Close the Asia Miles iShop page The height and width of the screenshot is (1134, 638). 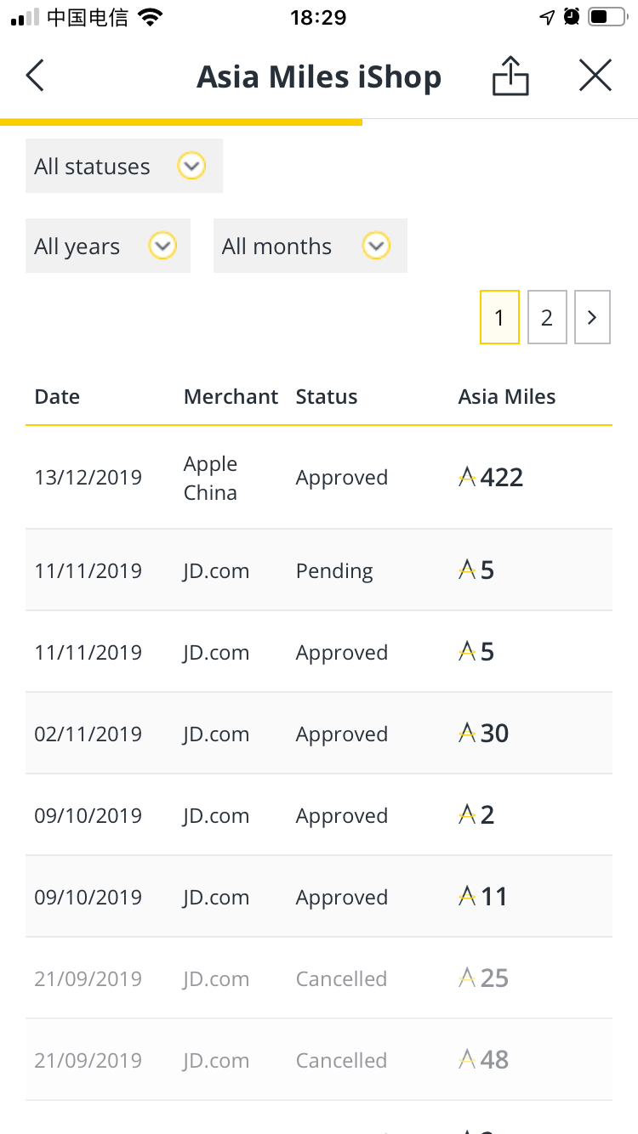click(595, 76)
